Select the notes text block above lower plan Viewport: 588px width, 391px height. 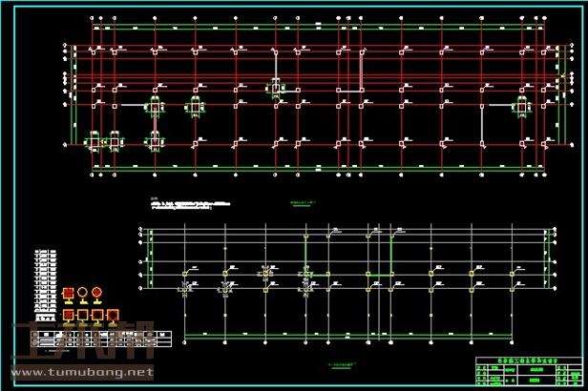click(189, 204)
